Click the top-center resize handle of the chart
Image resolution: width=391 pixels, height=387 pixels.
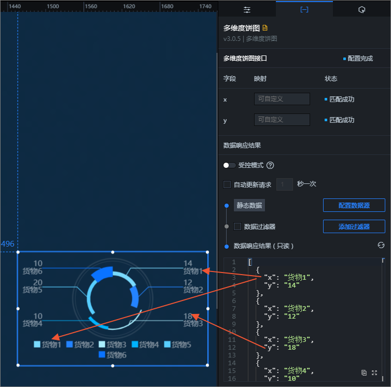coord(113,252)
